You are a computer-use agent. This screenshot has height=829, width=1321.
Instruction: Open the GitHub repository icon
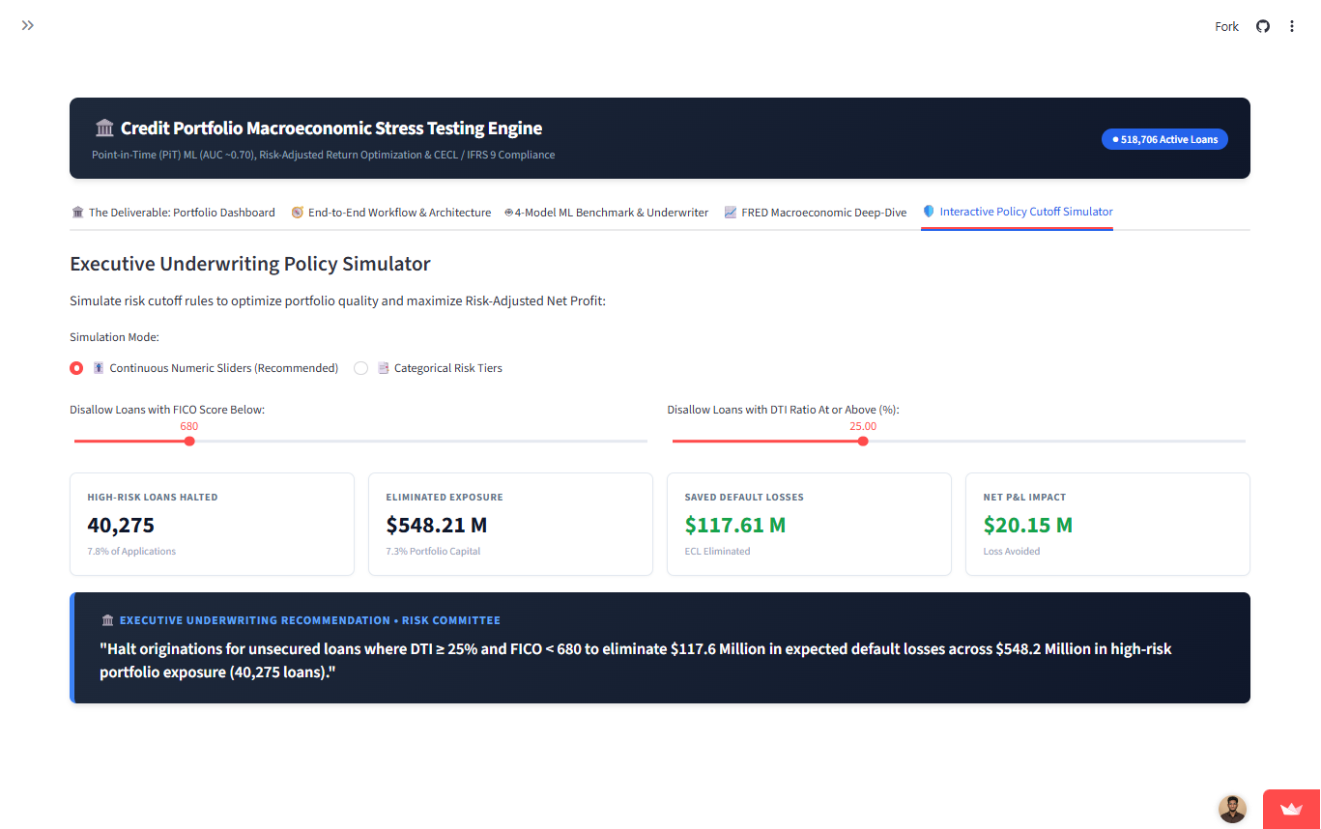(x=1262, y=26)
